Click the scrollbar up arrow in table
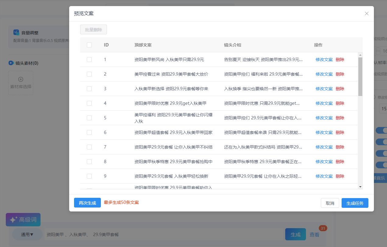Screen dimensions: 387x247 click(x=360, y=55)
